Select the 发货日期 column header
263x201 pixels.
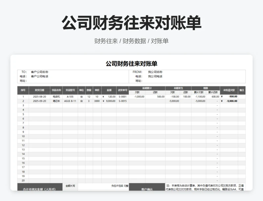point(39,90)
